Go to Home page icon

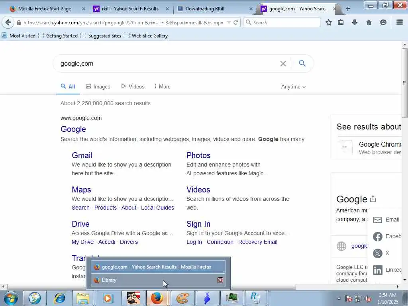(369, 23)
